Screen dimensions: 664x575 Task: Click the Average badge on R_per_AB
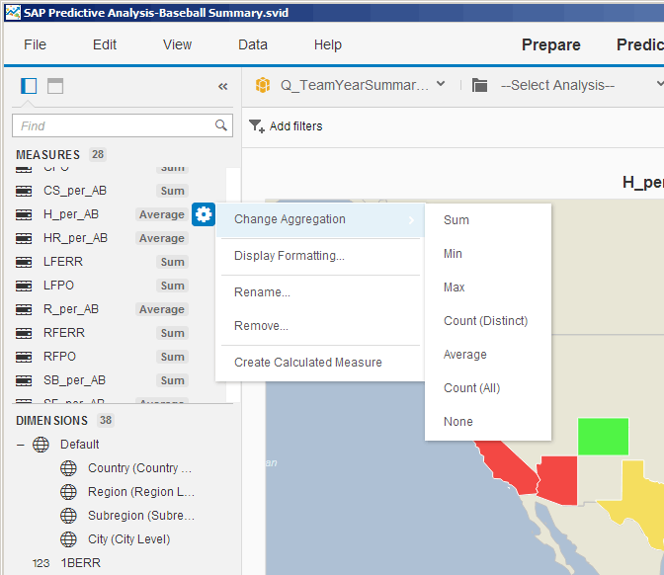tap(162, 309)
